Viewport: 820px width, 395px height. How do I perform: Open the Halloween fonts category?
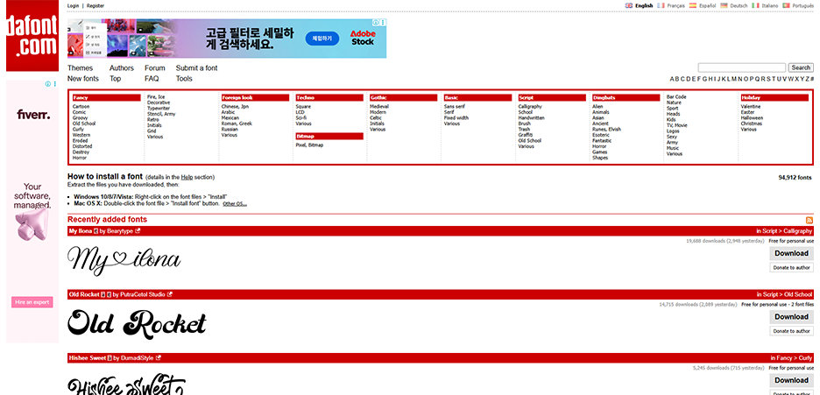(x=752, y=118)
